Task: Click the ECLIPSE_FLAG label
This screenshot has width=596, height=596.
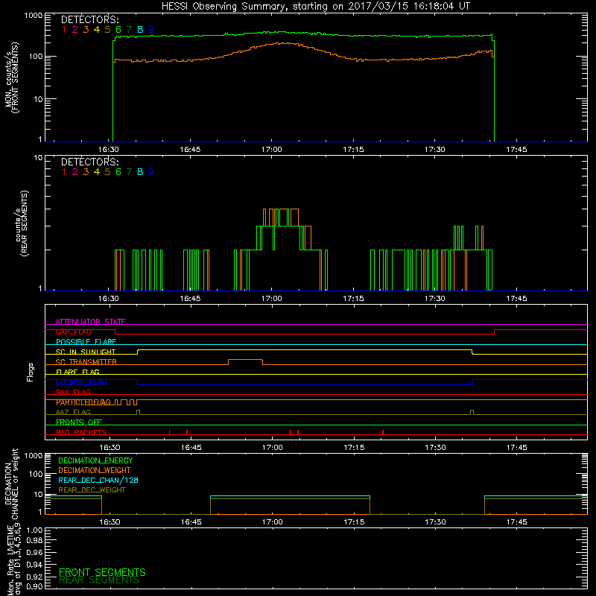Action: point(81,382)
